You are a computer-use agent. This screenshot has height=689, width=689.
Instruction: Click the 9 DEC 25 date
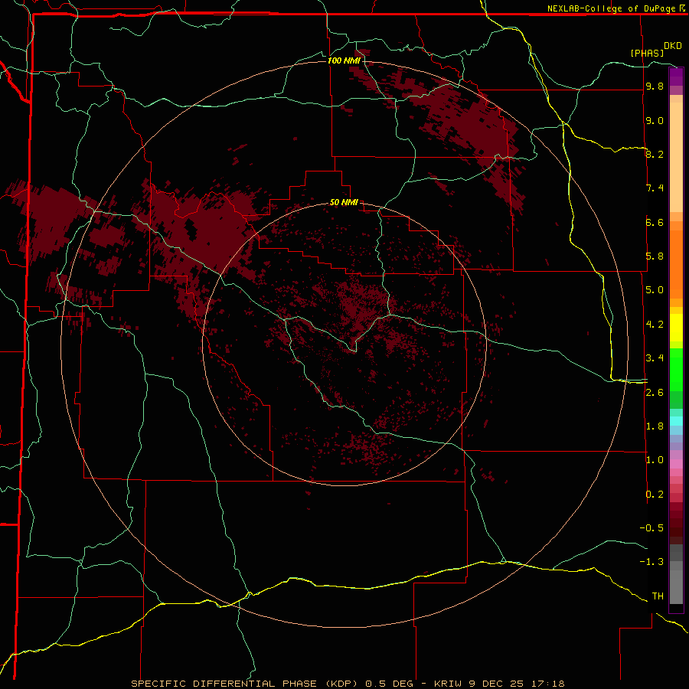pyautogui.click(x=497, y=684)
